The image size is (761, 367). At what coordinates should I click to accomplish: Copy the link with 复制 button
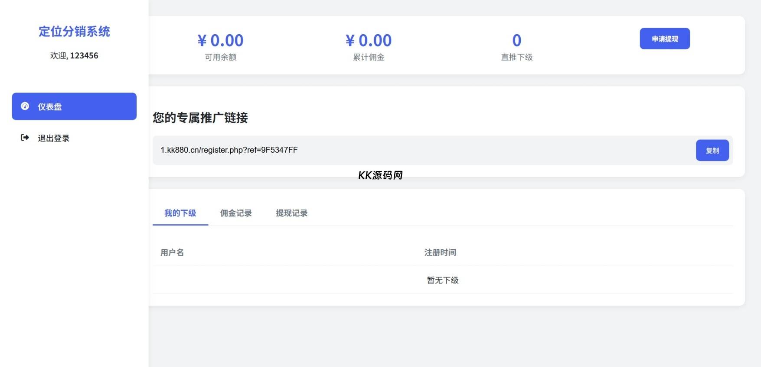point(712,151)
